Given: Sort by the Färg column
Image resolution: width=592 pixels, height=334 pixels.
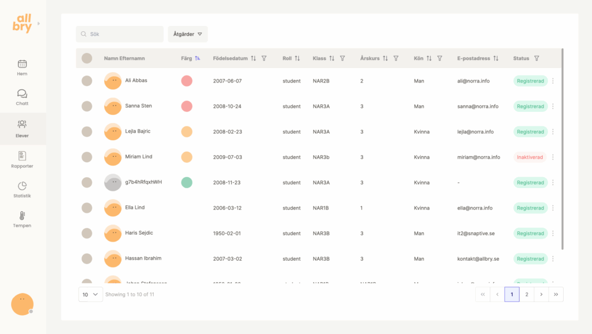Looking at the screenshot, I should [198, 58].
